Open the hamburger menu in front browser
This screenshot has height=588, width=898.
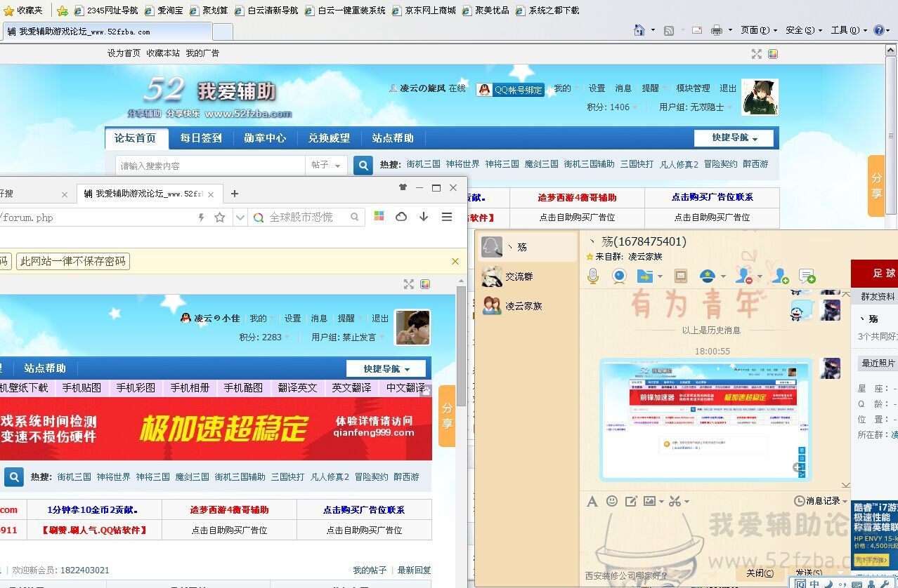click(447, 217)
